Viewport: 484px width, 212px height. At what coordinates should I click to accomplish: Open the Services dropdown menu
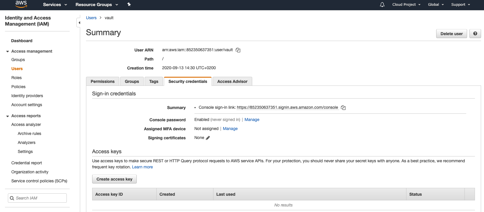click(55, 5)
